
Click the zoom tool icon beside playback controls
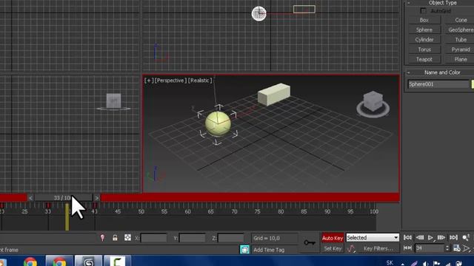[x=466, y=238]
